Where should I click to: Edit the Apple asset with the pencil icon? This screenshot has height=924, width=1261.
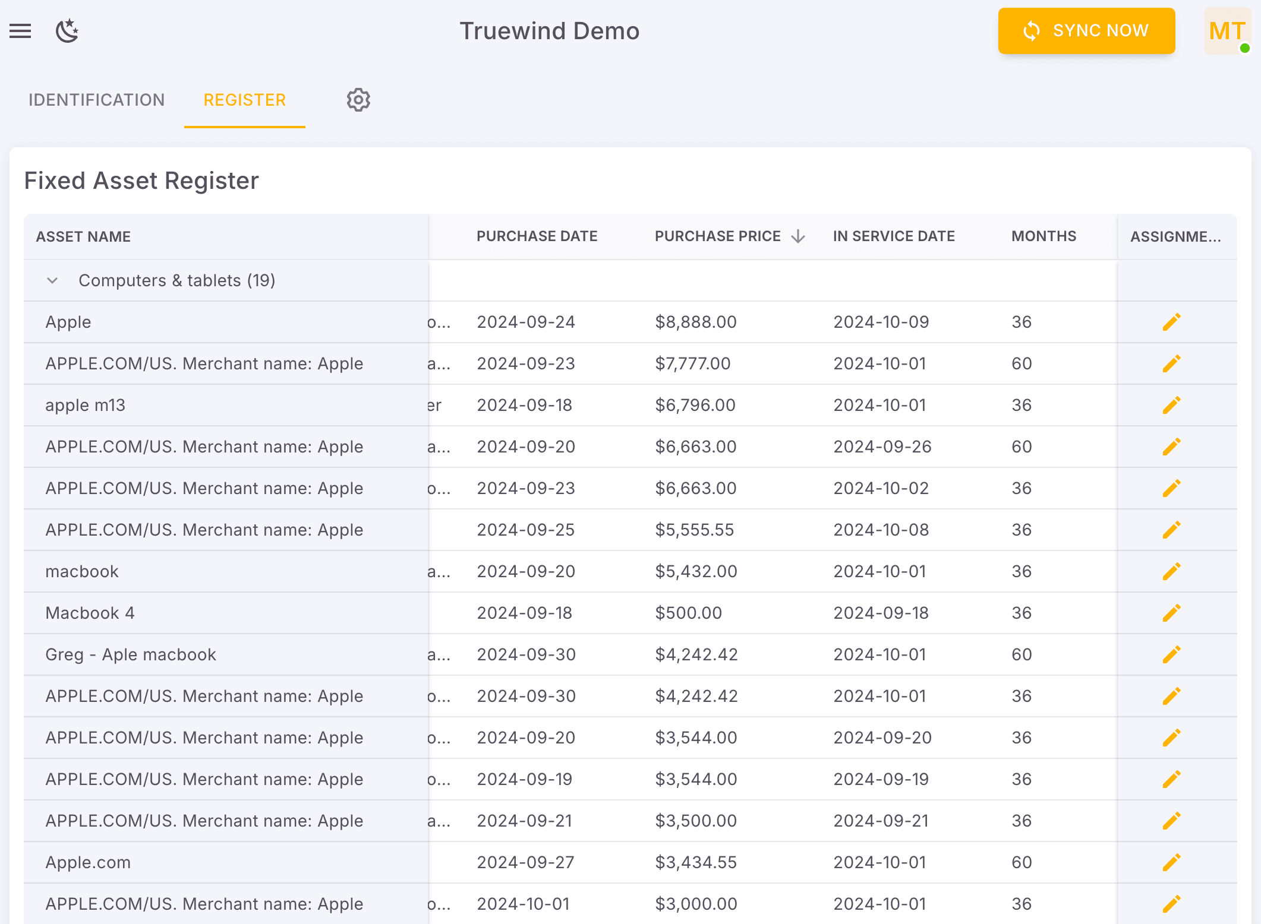tap(1171, 321)
